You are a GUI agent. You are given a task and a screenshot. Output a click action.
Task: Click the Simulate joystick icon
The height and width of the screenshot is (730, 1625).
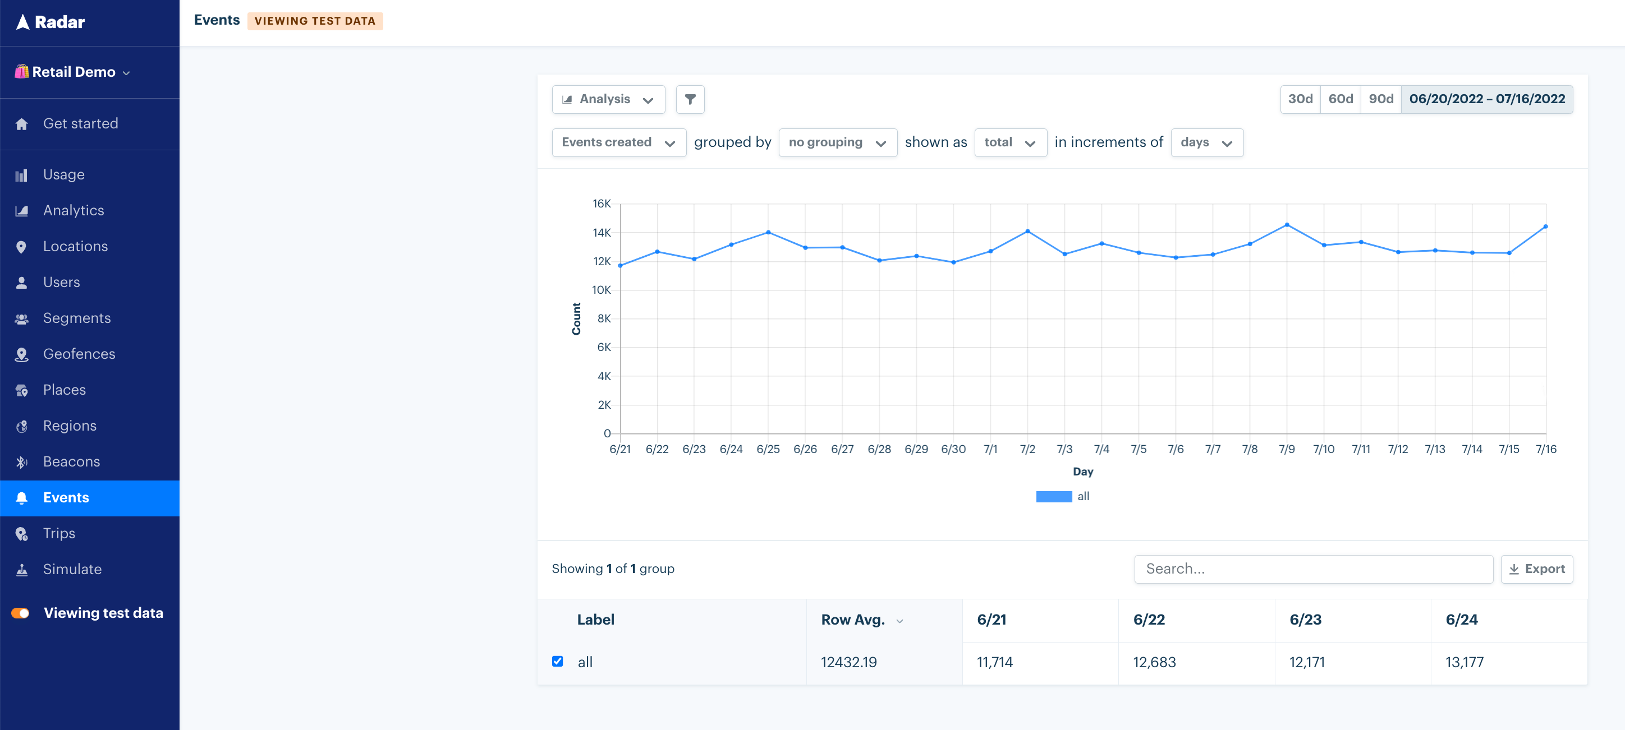click(x=21, y=570)
